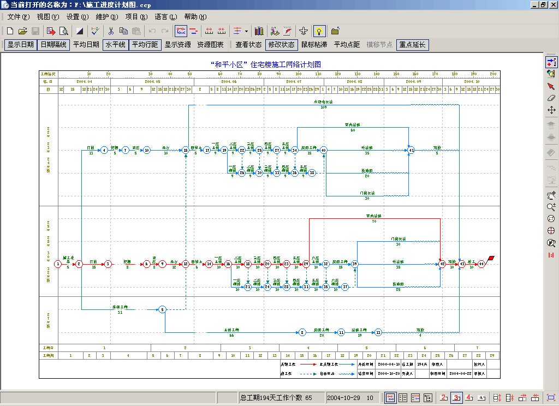The image size is (559, 406).
Task: Click the expand horizontal spacing icon
Action: pos(209,31)
